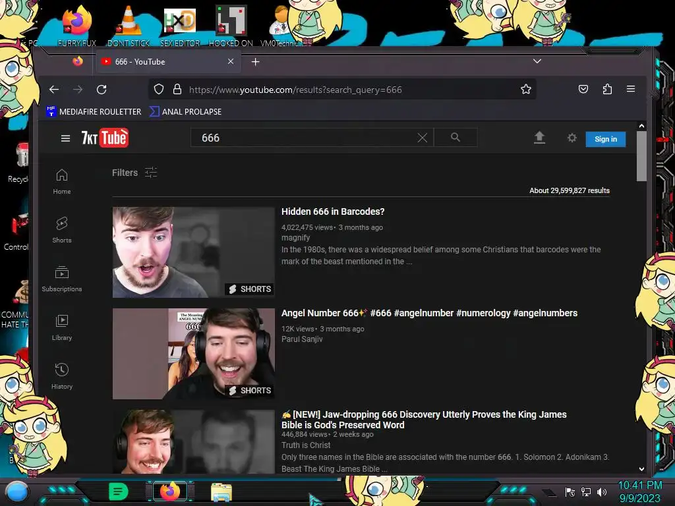This screenshot has height=506, width=675.
Task: Open the Parul Sanjiv channel name
Action: [302, 339]
